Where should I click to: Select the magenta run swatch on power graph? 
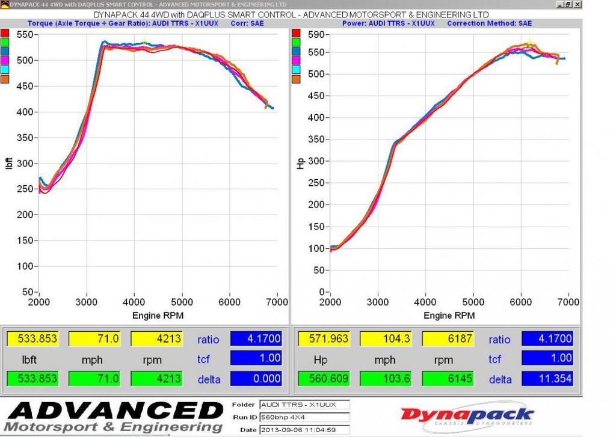point(296,60)
